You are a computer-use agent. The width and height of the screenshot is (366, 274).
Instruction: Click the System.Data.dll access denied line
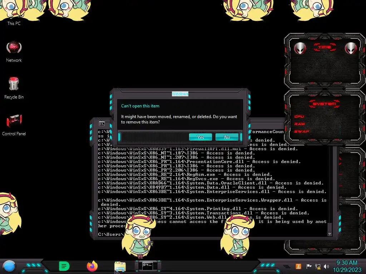tap(192, 187)
